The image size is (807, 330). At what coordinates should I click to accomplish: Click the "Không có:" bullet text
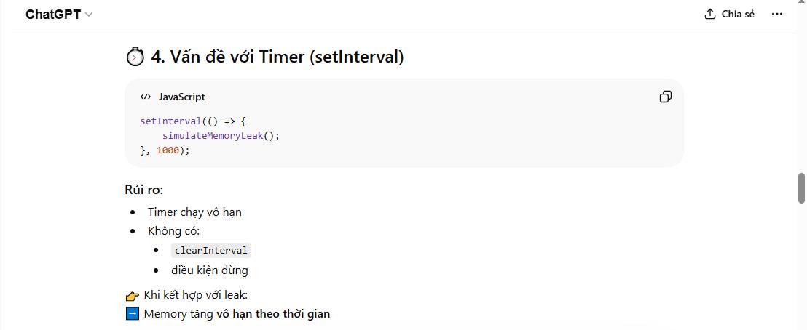pos(173,231)
